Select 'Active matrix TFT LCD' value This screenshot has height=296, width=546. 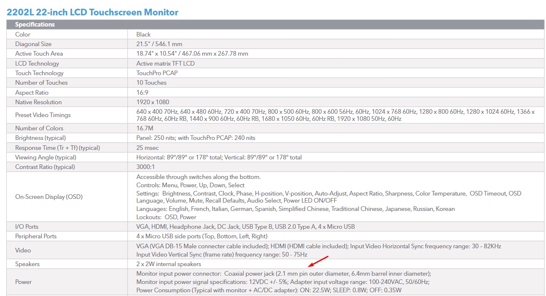(166, 64)
